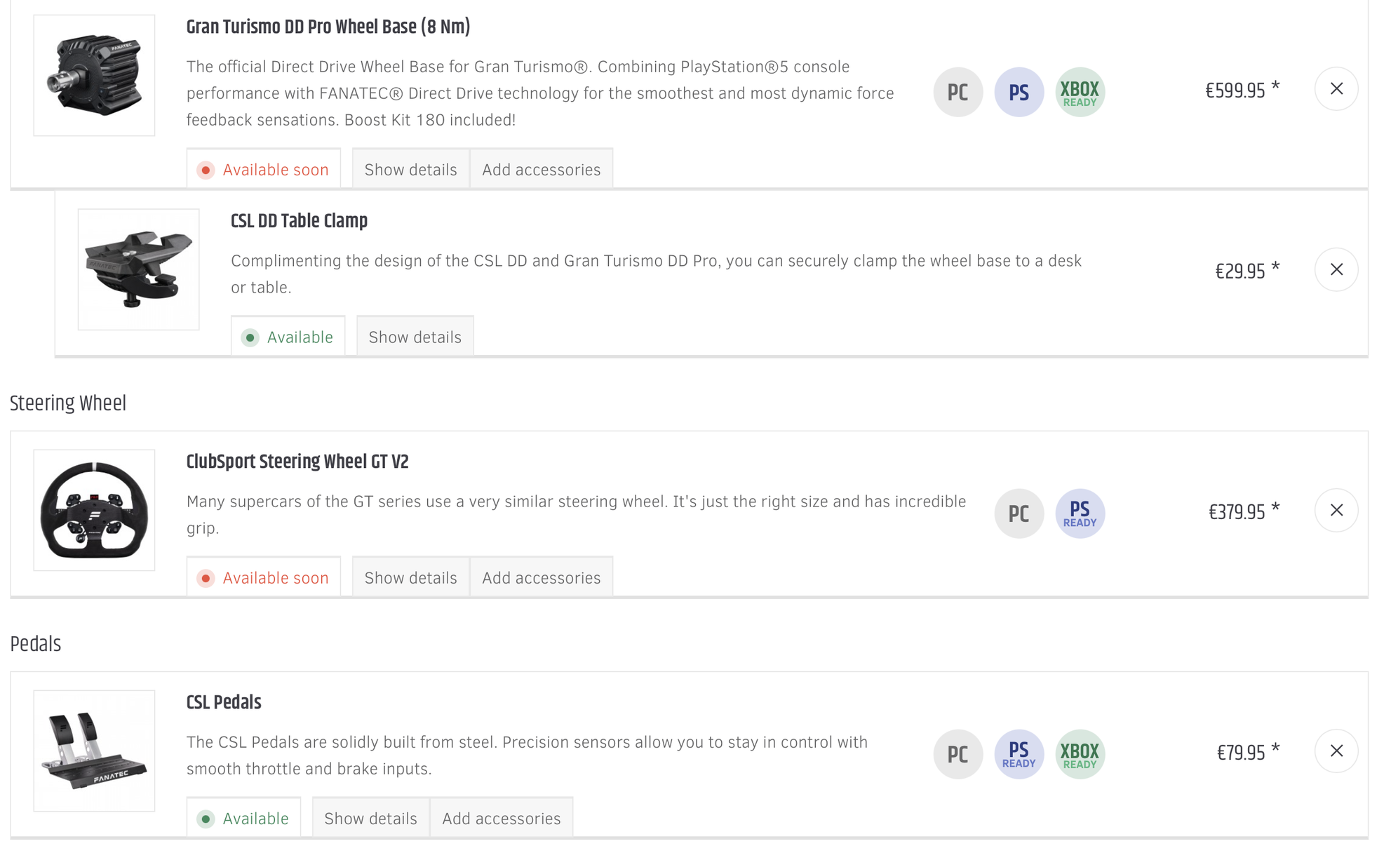Click CSL DD Table Clamp title
Viewport: 1391px width, 853px height.
coord(299,221)
